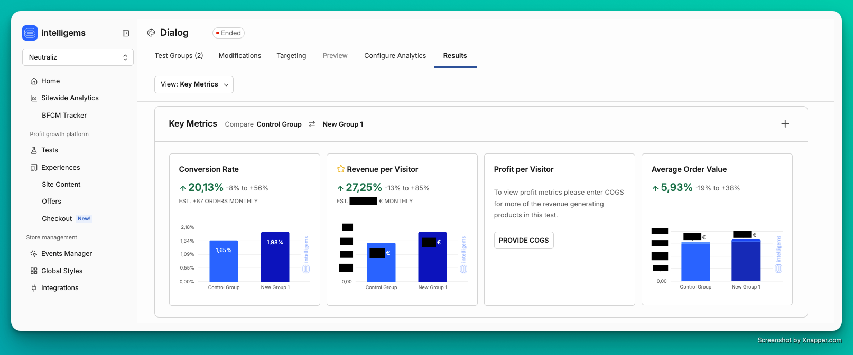Click the Events Manager sparkle icon
The image size is (853, 355).
(x=34, y=254)
